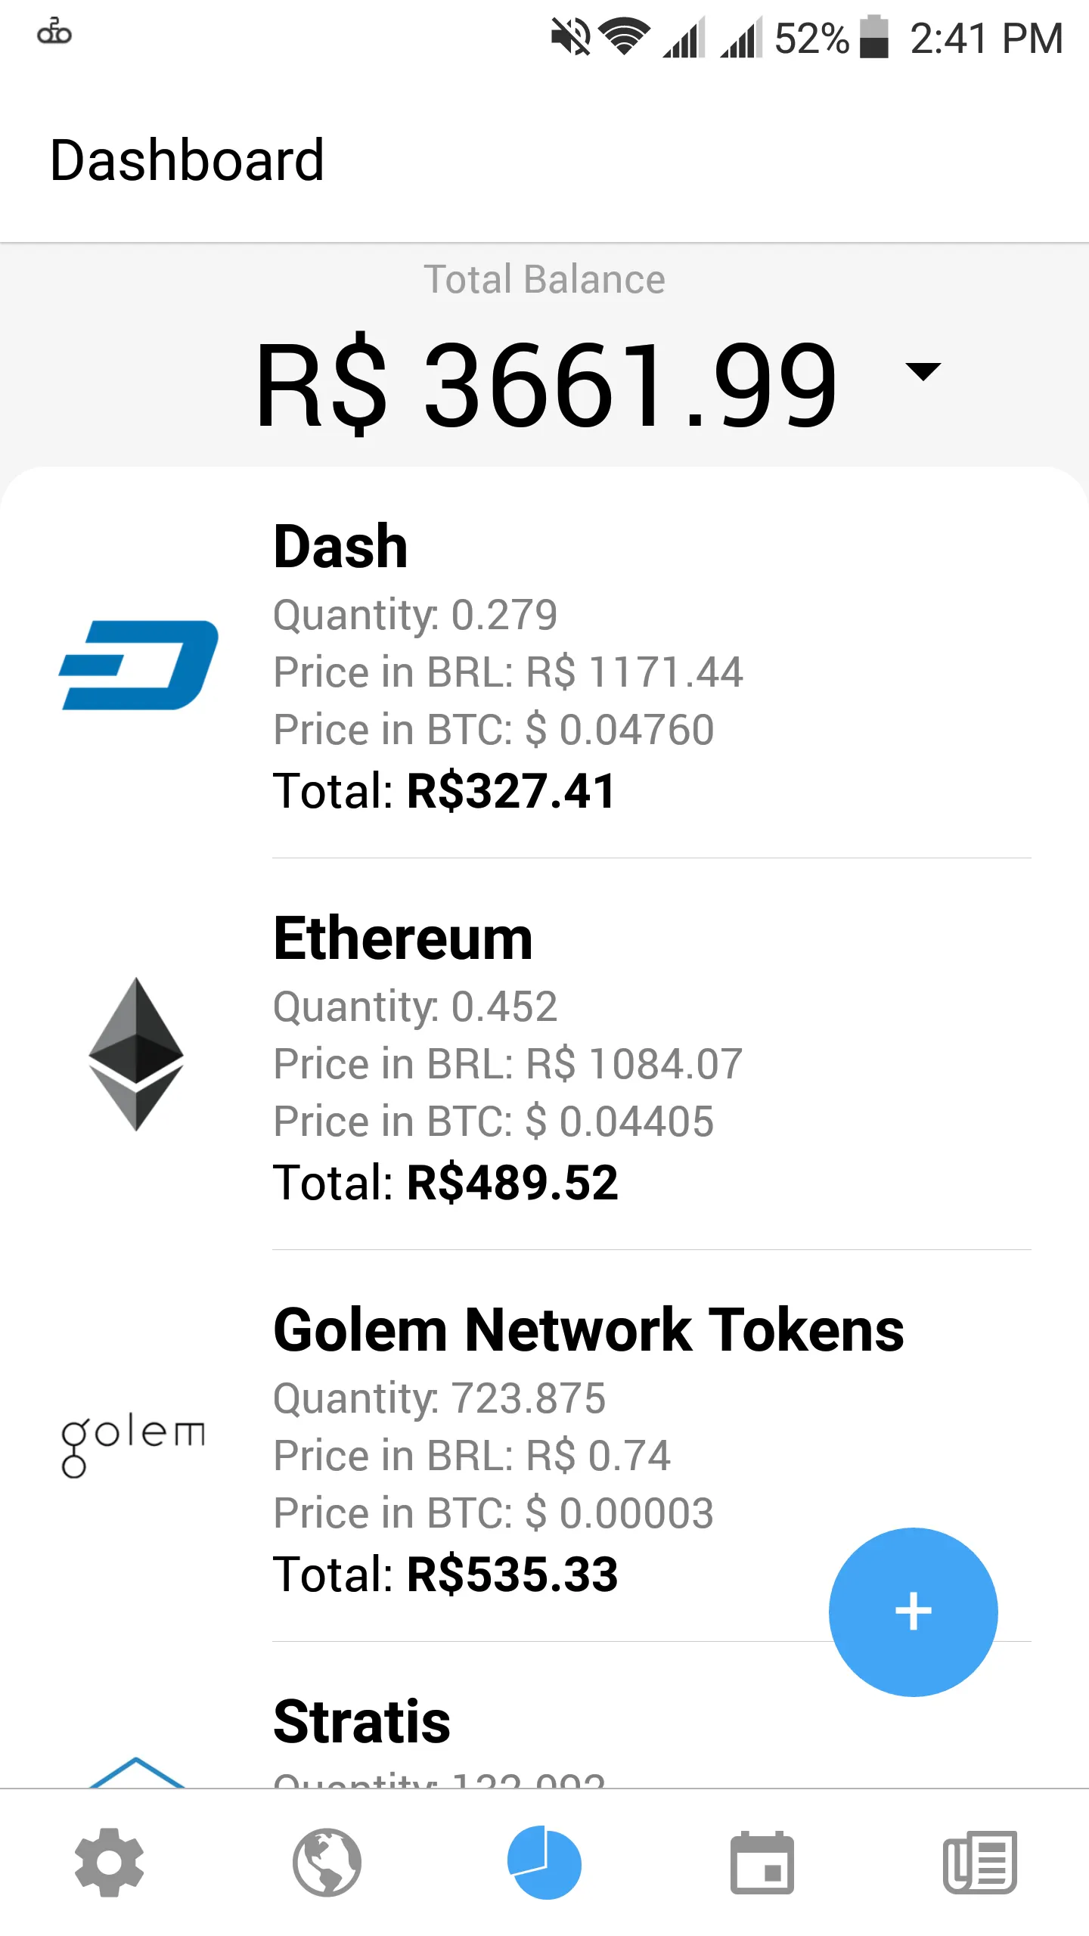Open the newspaper news tab
Screen dimensions: 1089x1936
pos(980,1862)
